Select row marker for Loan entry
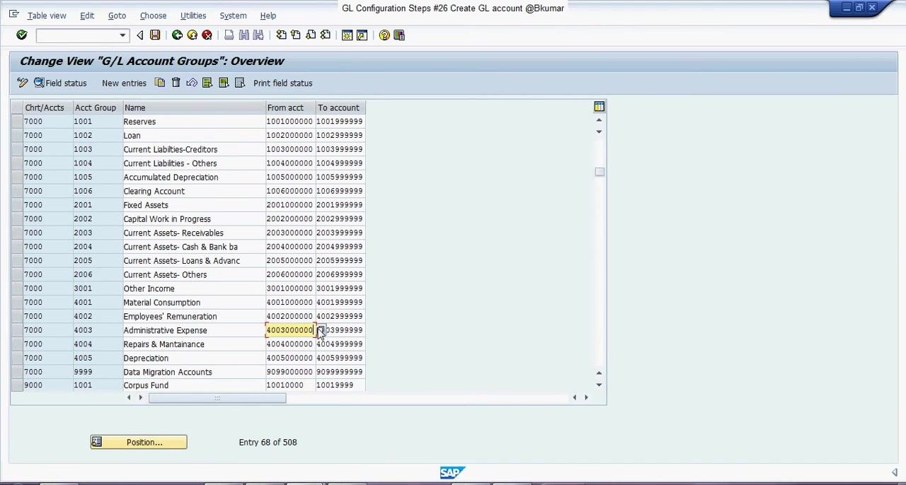This screenshot has width=906, height=485. click(17, 136)
